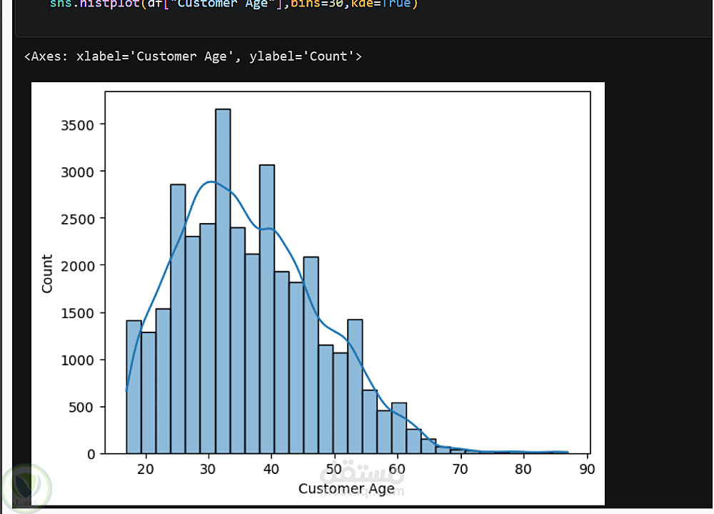714x514 pixels.
Task: Click the 50 x-axis tick label
Action: 334,469
